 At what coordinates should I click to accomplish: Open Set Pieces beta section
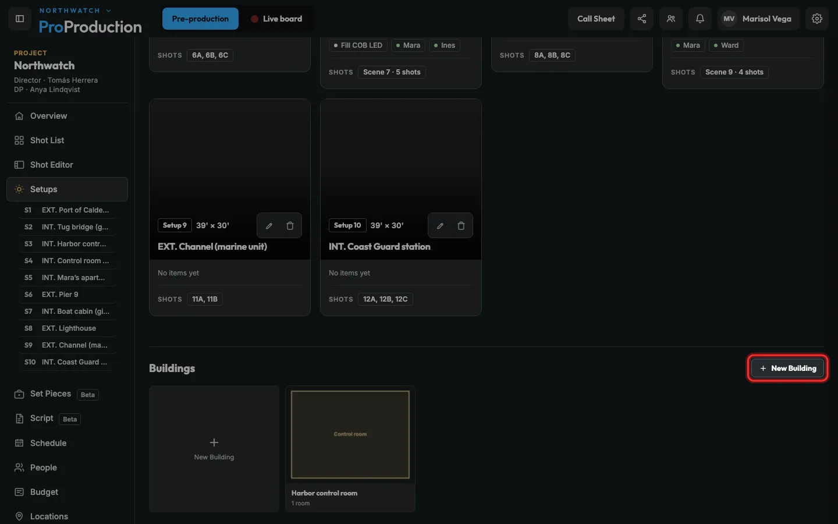[x=67, y=394]
